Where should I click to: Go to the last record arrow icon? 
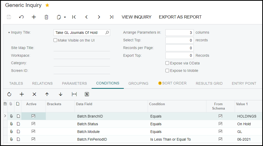point(111,17)
